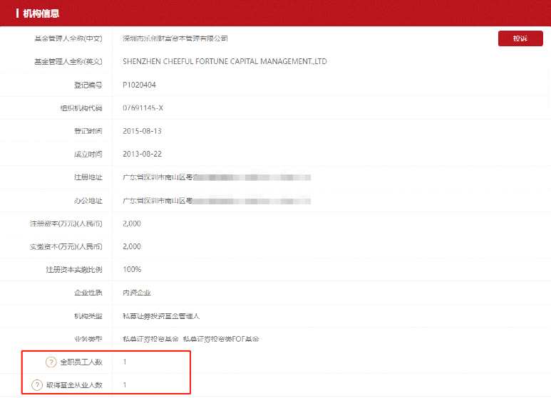Image resolution: width=551 pixels, height=398 pixels.
Task: Click the 注册资本实缴比例 label
Action: [74, 270]
